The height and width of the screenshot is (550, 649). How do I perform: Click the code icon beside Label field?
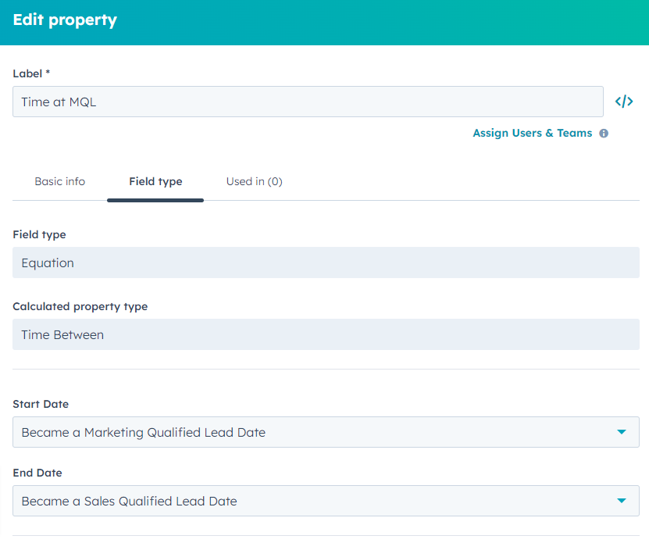coord(623,102)
